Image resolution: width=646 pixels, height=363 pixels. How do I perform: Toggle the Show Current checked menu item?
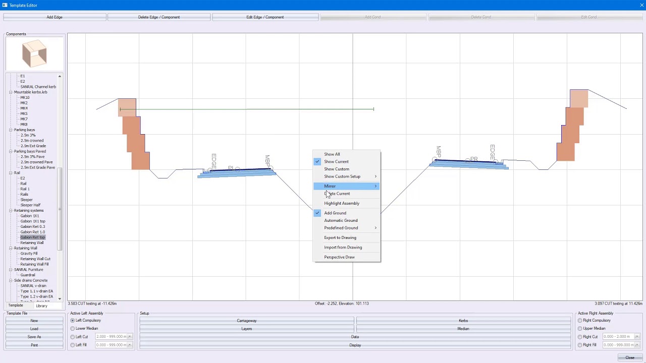pyautogui.click(x=347, y=162)
